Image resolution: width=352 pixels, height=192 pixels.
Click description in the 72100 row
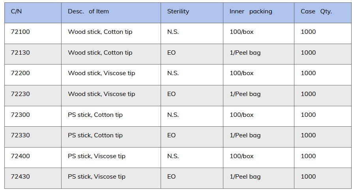tap(100, 32)
